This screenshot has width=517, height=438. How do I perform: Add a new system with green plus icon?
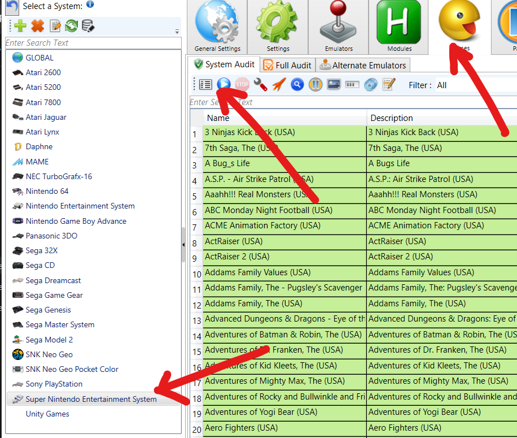(x=20, y=26)
